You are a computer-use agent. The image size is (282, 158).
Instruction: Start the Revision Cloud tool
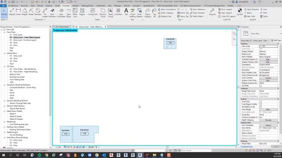point(103,13)
